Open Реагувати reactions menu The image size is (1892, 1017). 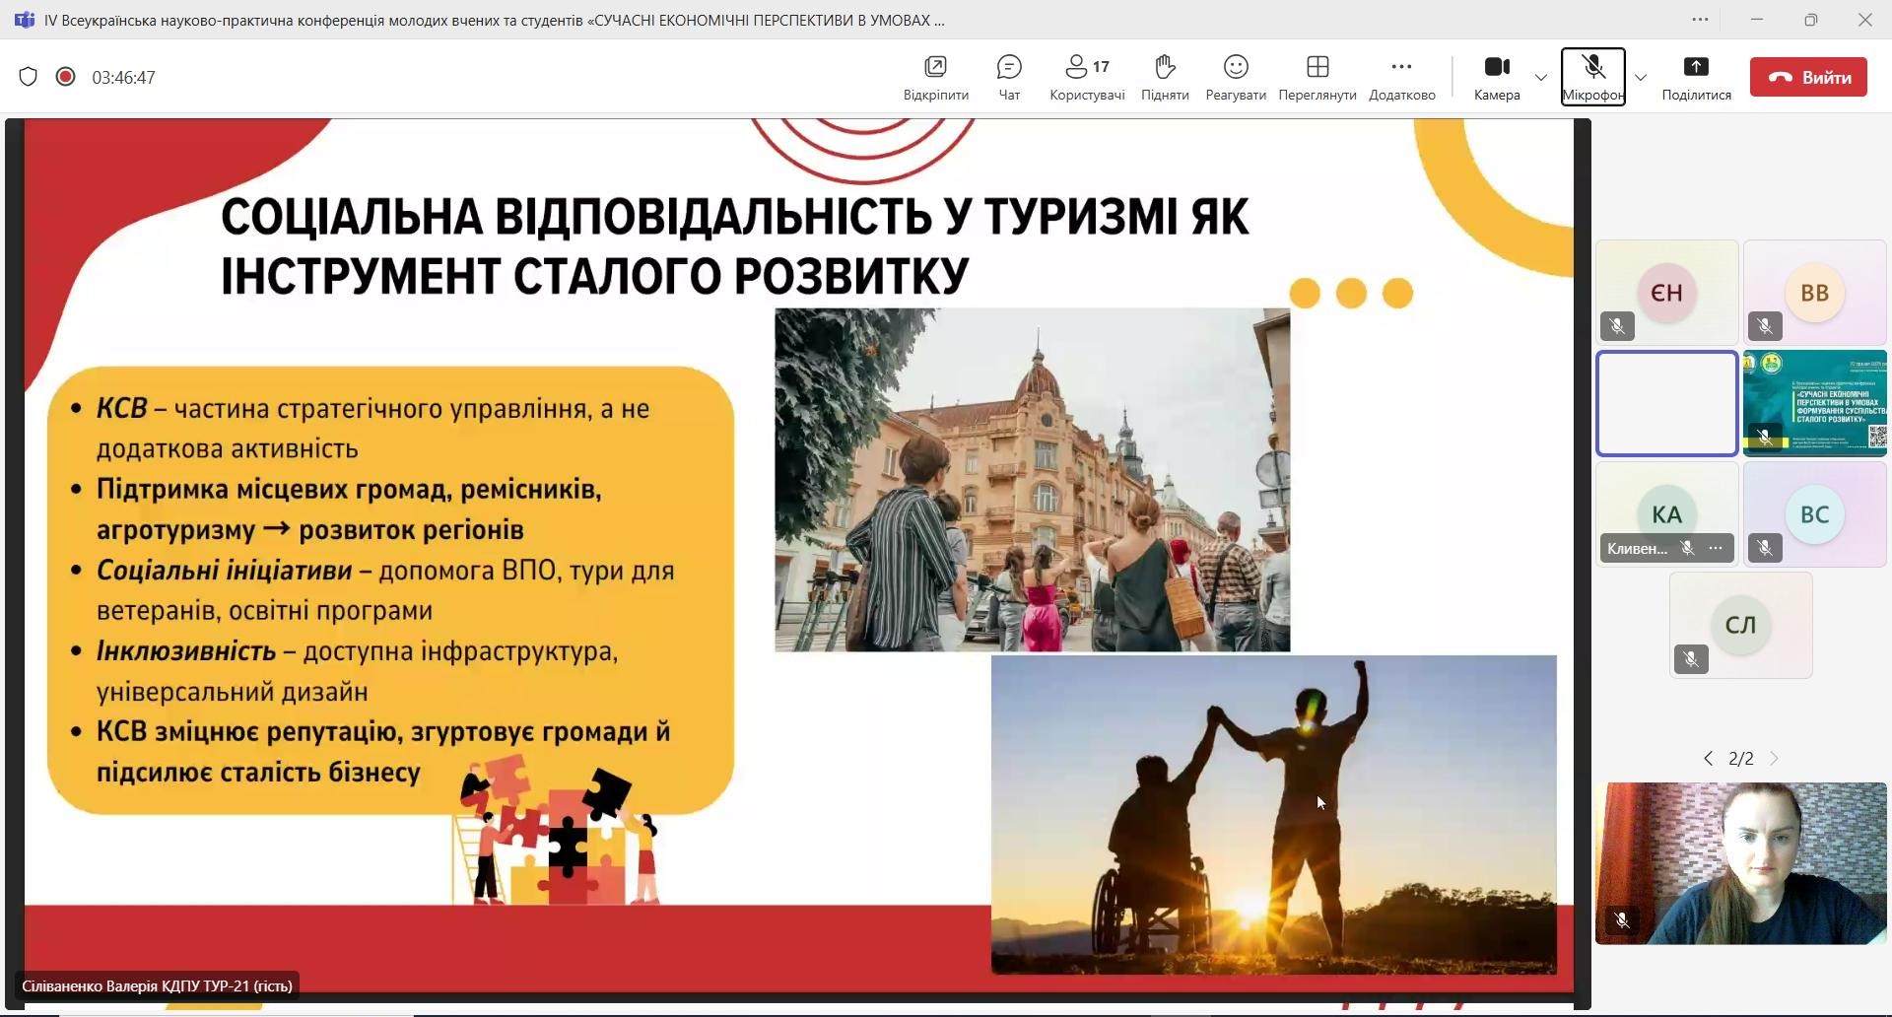(1235, 77)
